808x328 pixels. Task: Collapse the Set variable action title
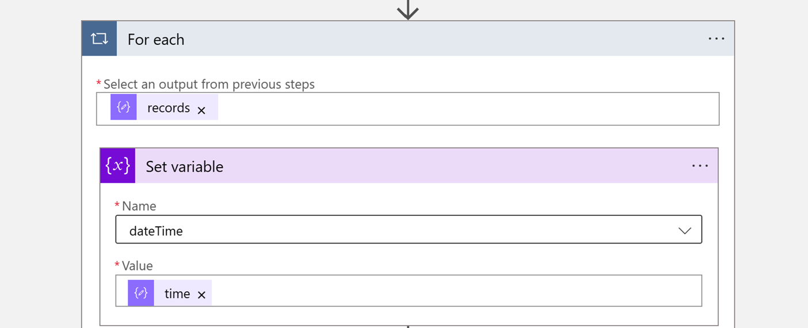coord(184,167)
